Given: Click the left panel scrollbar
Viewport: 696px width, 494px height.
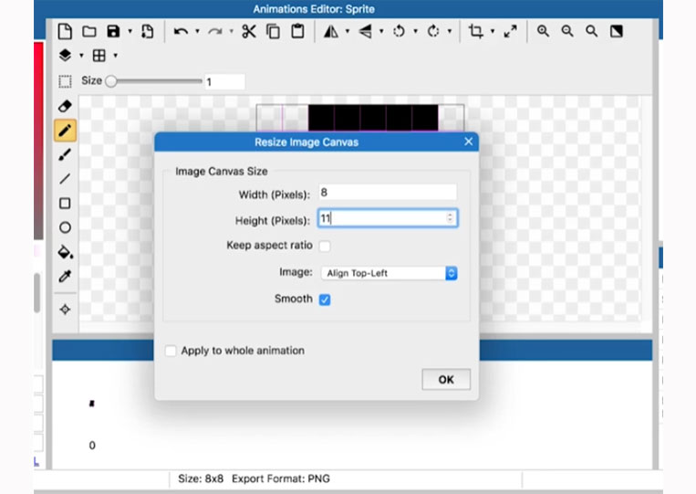Looking at the screenshot, I should coord(37,293).
